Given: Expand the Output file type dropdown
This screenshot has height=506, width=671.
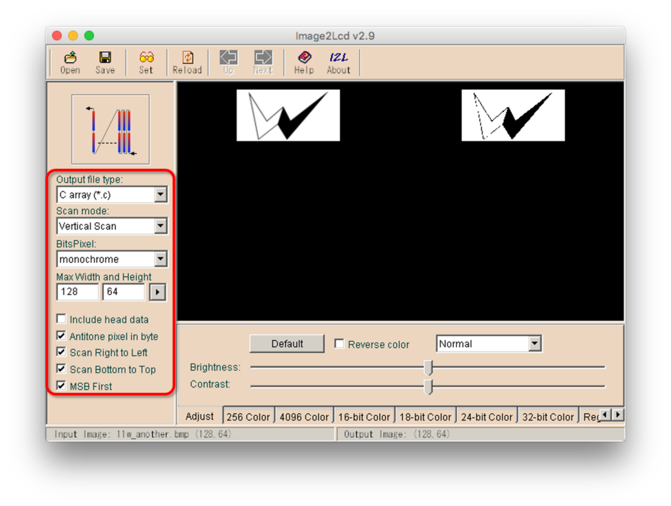Looking at the screenshot, I should pos(161,194).
